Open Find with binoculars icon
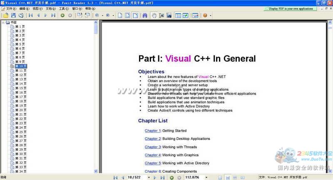Viewport: 333px width, 180px height. 145,15
